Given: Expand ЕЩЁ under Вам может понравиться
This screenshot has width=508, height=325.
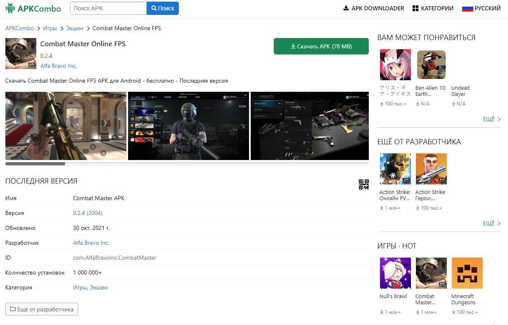Looking at the screenshot, I should coord(491,119).
